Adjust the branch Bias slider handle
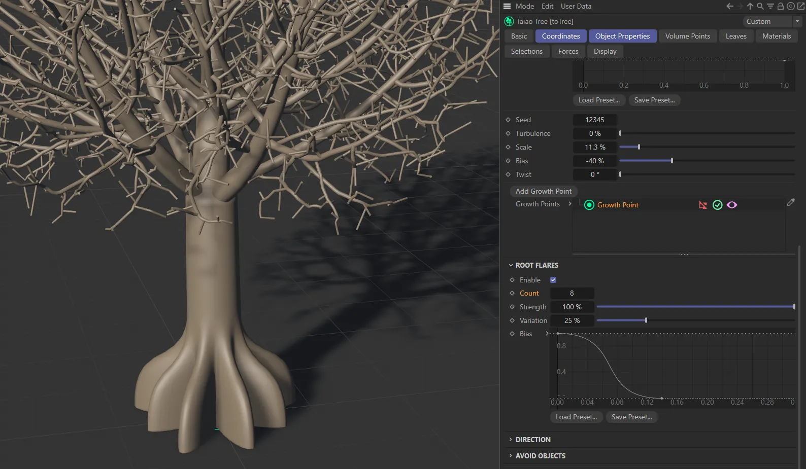 [x=672, y=161]
